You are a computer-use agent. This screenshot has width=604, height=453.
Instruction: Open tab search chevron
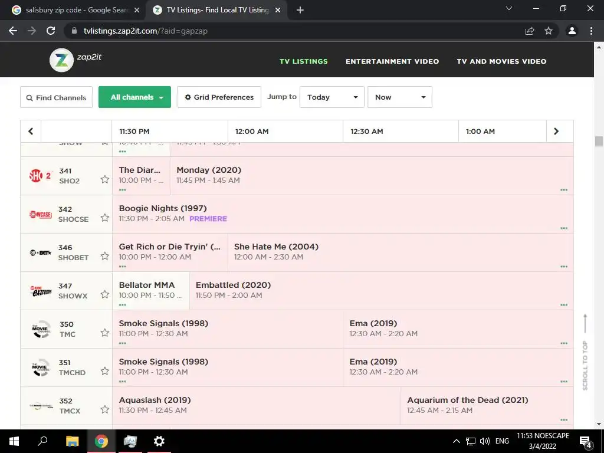point(509,8)
